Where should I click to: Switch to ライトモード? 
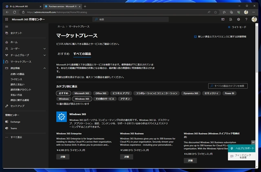237,27
